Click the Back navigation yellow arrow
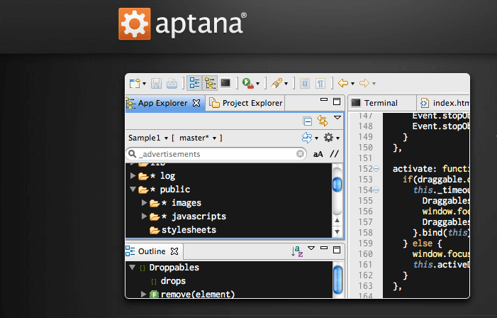 pyautogui.click(x=343, y=83)
